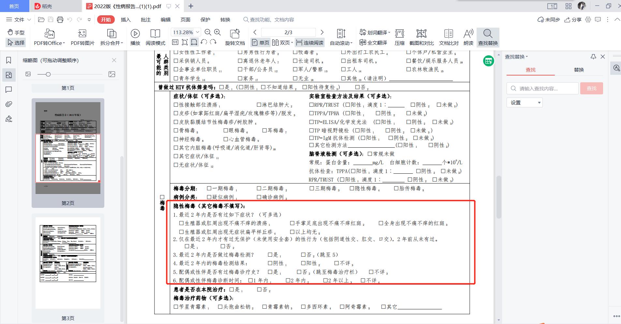This screenshot has width=621, height=324.
Task: Switch to the 替换 tab in find panel
Action: (x=579, y=70)
